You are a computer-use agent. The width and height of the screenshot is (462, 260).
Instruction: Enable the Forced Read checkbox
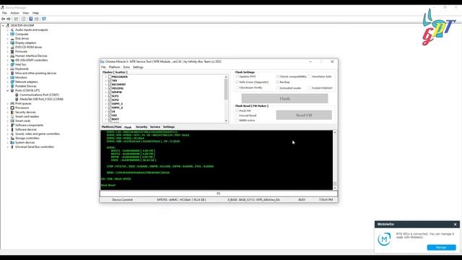[237, 116]
